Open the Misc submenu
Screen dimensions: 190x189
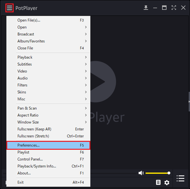[x=48, y=99]
